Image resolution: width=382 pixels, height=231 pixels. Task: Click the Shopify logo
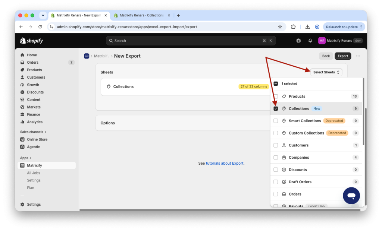pyautogui.click(x=31, y=41)
